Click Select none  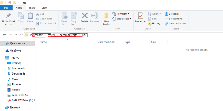click(x=173, y=19)
